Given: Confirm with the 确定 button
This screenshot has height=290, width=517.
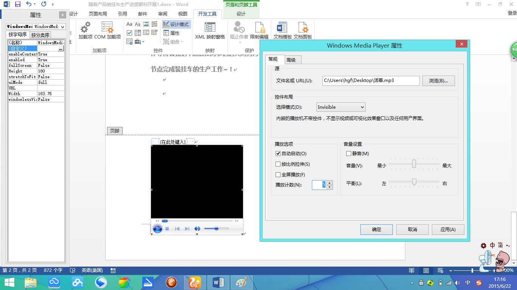Looking at the screenshot, I should 377,230.
